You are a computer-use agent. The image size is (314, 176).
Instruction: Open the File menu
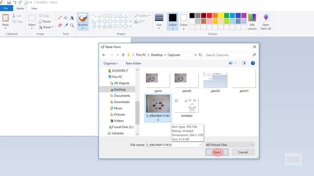tap(6, 8)
